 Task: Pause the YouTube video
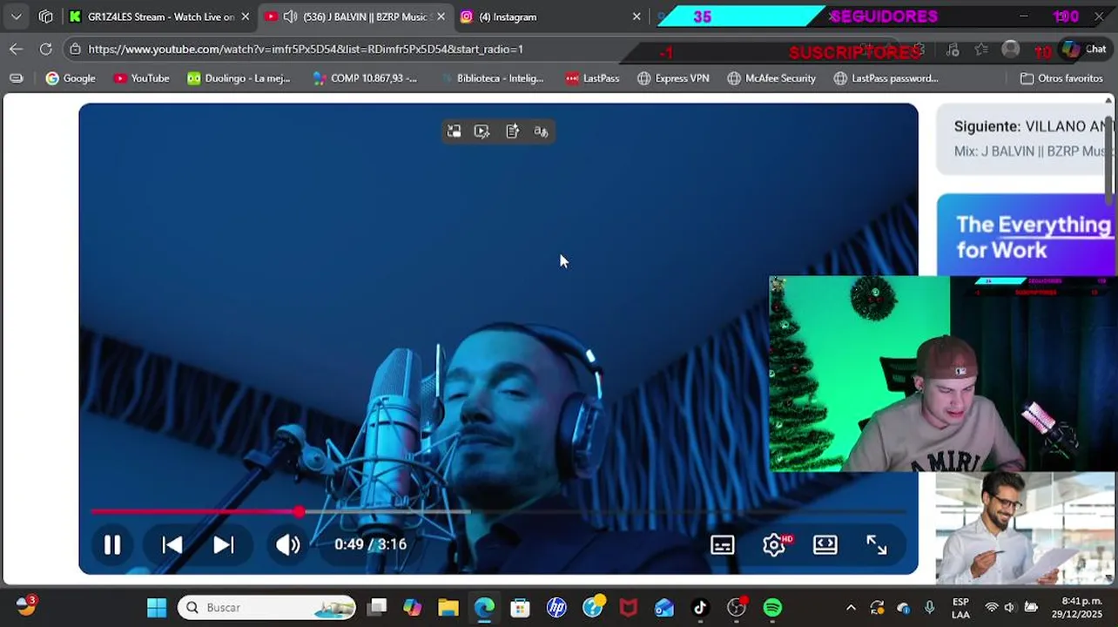click(x=112, y=545)
